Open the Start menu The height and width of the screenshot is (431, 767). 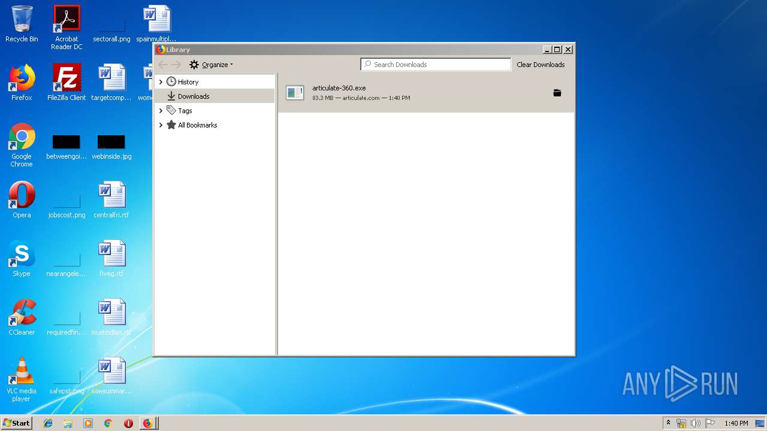pos(17,423)
